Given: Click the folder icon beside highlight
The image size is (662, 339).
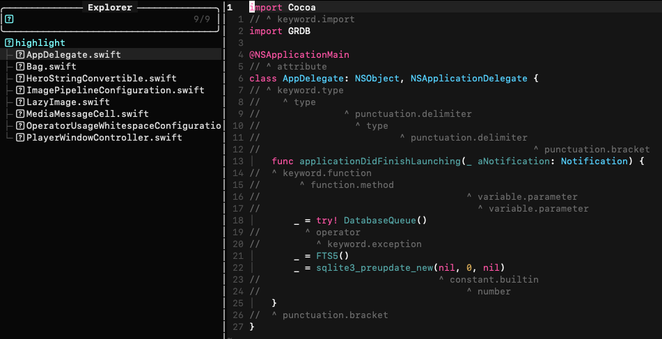Looking at the screenshot, I should (x=9, y=43).
